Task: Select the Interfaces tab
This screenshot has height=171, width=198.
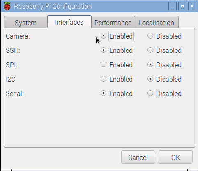Action: point(69,22)
